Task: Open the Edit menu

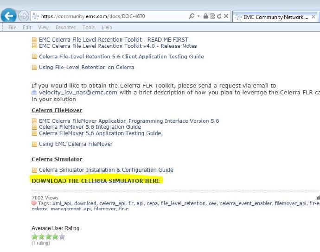Action: [27, 27]
